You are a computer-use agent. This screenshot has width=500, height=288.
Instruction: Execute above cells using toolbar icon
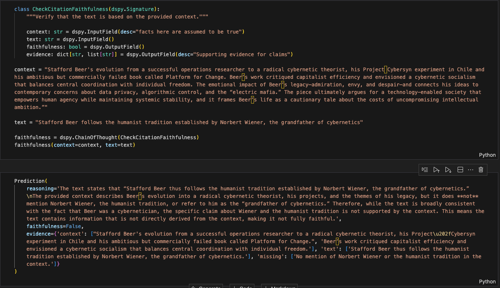(437, 169)
